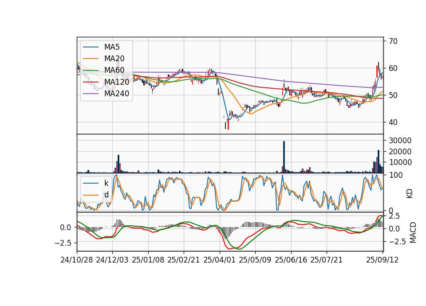Click the MA240 legend label
Viewport: 426px width, 306px height.
(117, 94)
